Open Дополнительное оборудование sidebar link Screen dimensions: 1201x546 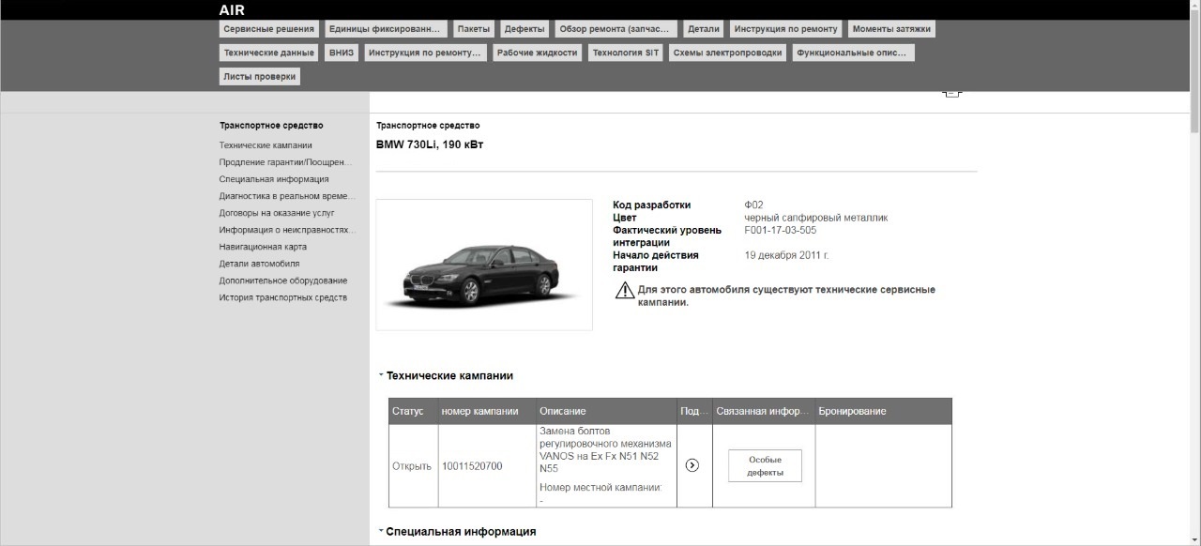[283, 281]
